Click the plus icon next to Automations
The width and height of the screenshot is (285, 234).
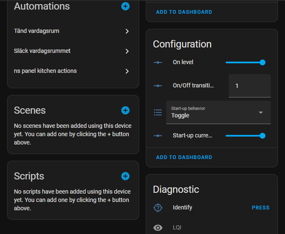125,6
